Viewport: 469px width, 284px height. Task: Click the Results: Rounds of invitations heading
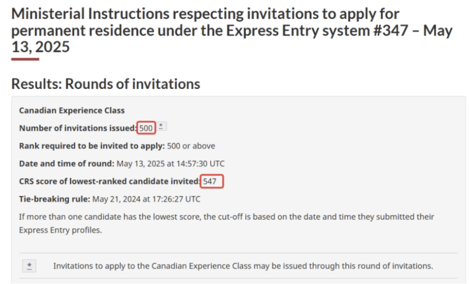tap(106, 84)
